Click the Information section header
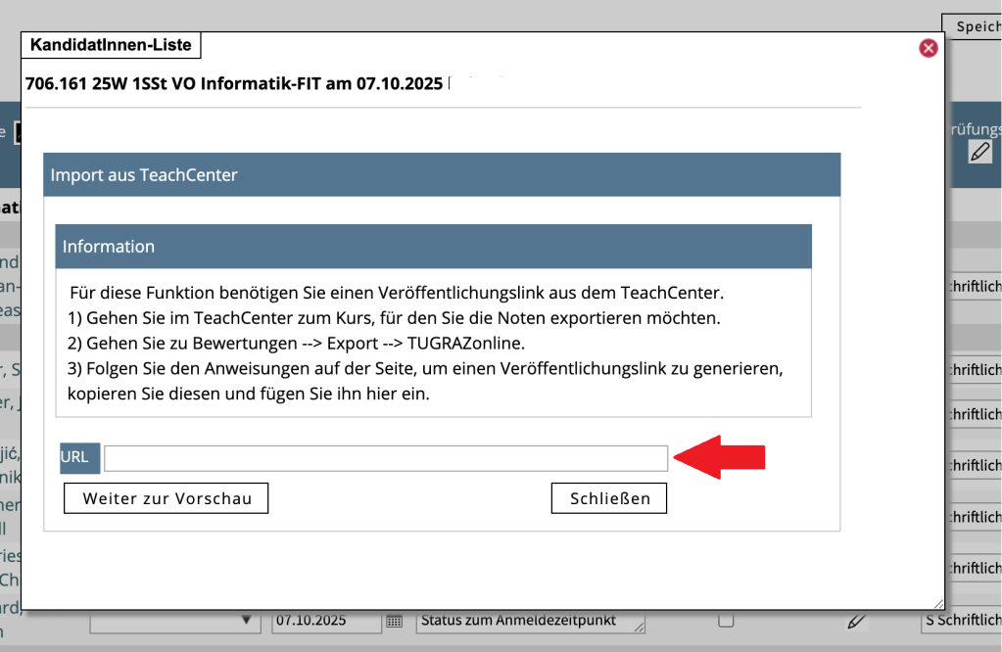1002x652 pixels. click(433, 247)
